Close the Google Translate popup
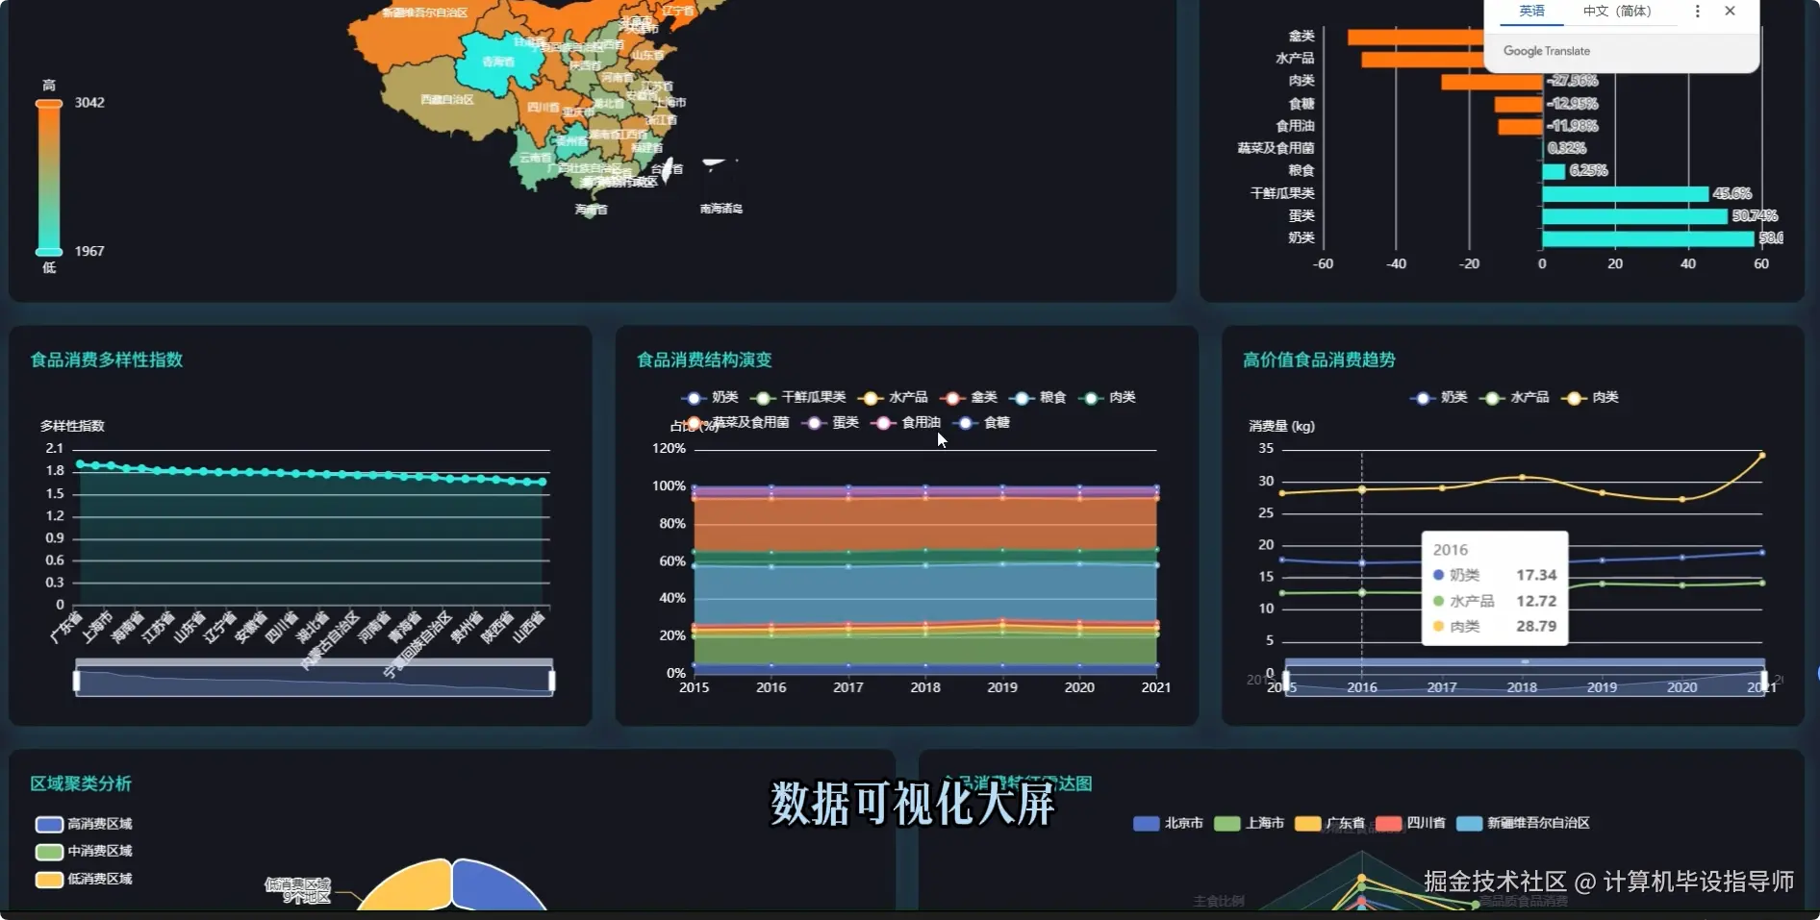Image resolution: width=1820 pixels, height=920 pixels. [1730, 12]
